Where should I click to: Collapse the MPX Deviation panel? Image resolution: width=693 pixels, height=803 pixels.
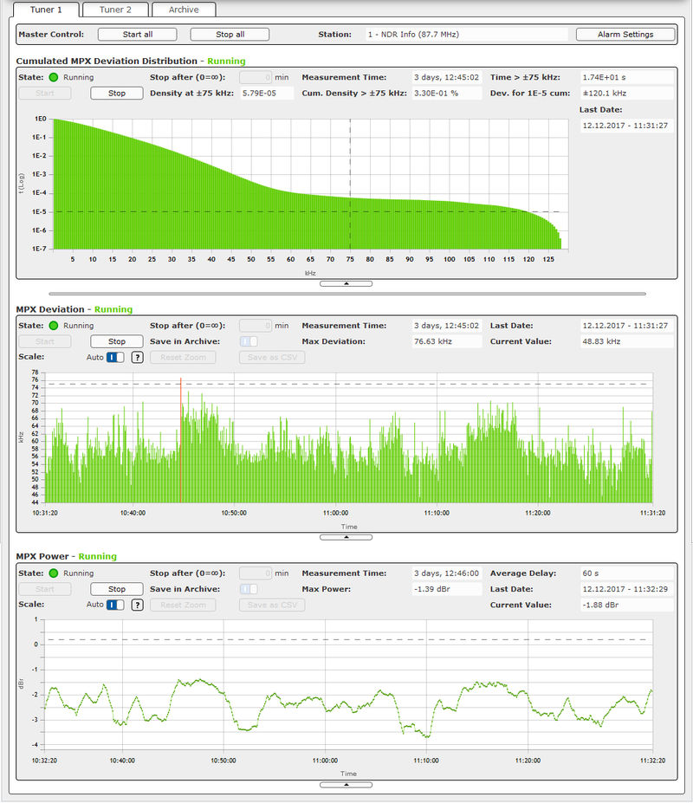click(x=346, y=537)
